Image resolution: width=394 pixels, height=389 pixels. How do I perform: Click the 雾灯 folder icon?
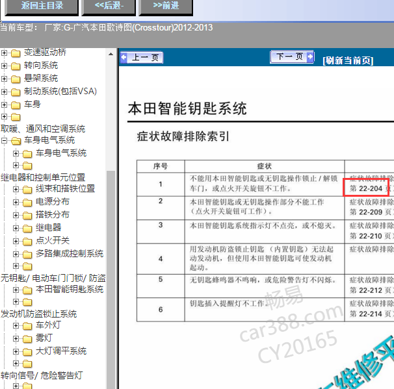[27, 339]
